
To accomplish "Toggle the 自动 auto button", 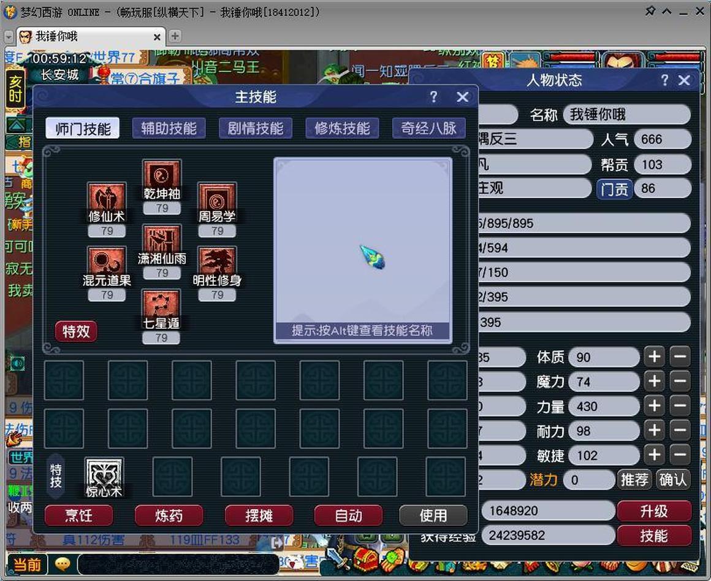I will click(x=349, y=515).
